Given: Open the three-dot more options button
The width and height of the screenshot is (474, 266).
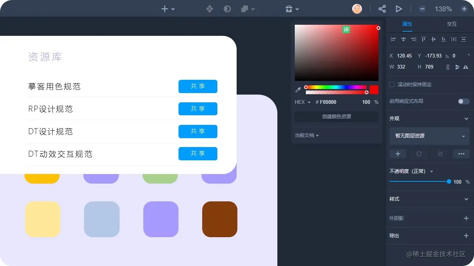Looking at the screenshot, I should click(x=461, y=154).
